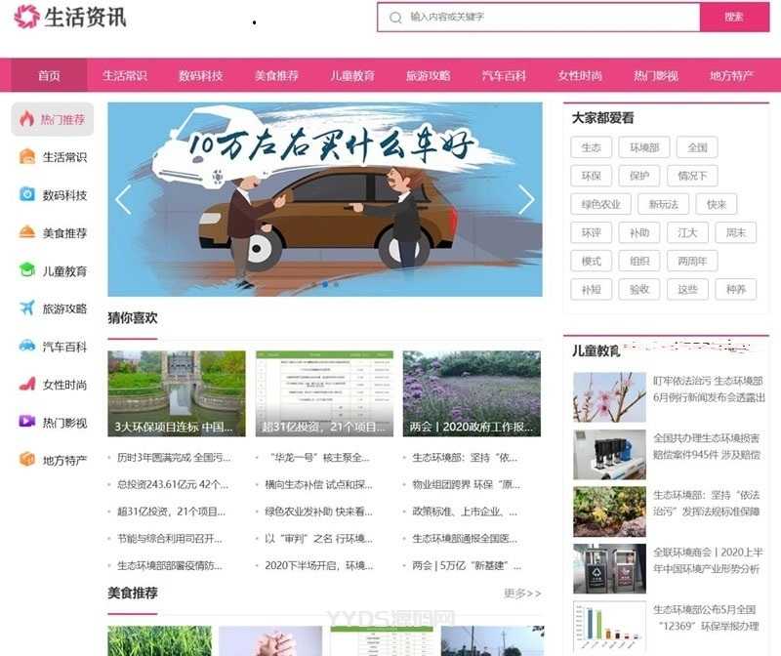Image resolution: width=781 pixels, height=656 pixels.
Task: Click the search magnifier icon
Action: point(395,18)
